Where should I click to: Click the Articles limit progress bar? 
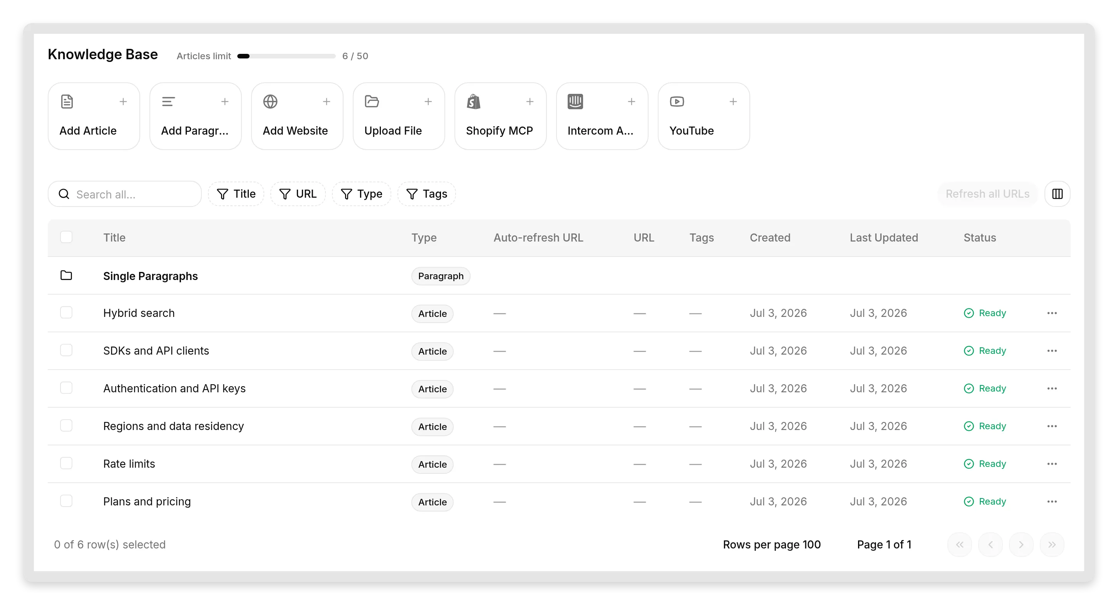point(287,56)
